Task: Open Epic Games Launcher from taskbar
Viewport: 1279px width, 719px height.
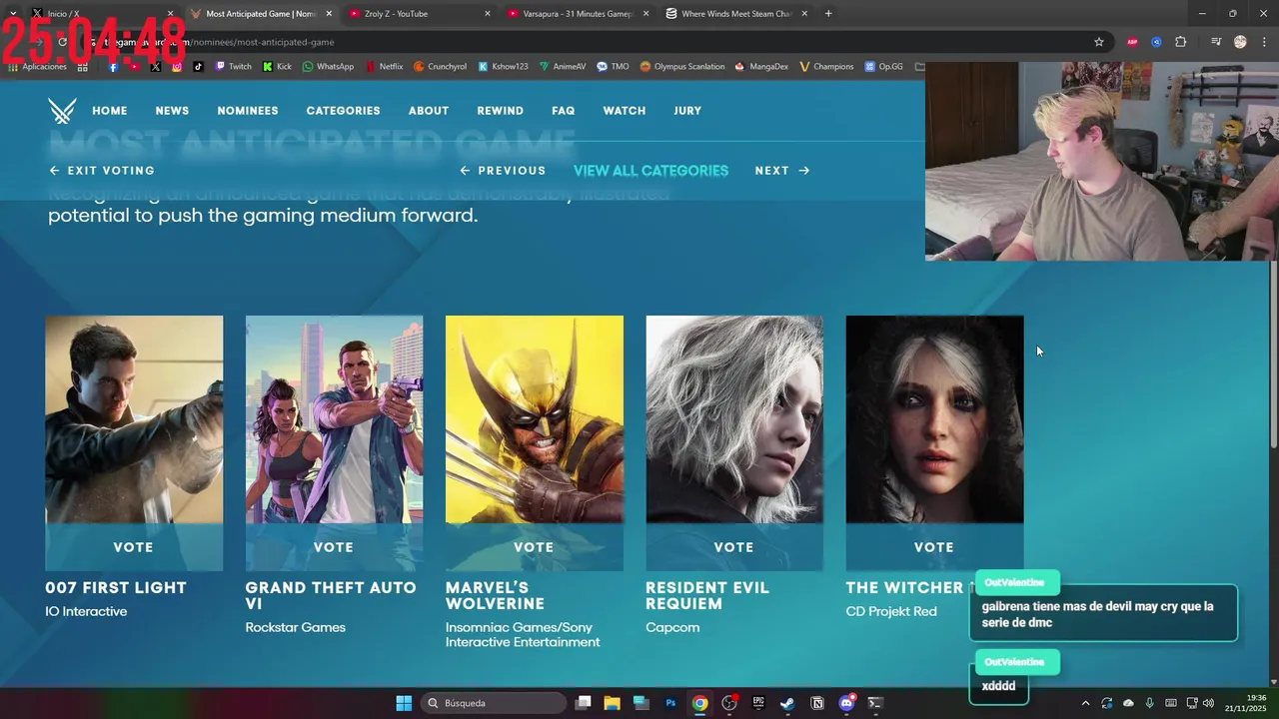Action: click(x=758, y=703)
